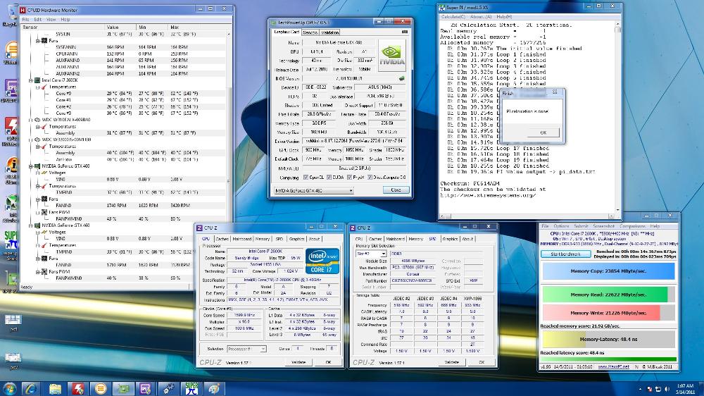Click the HWMonitor red H title bar icon
The image size is (704, 396).
point(23,9)
